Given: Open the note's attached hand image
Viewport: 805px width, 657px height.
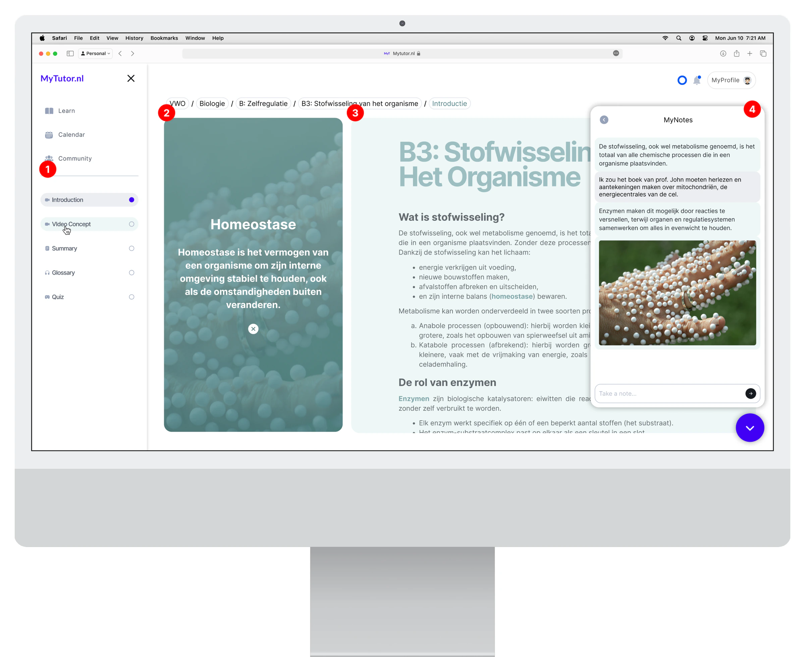Looking at the screenshot, I should coord(677,293).
